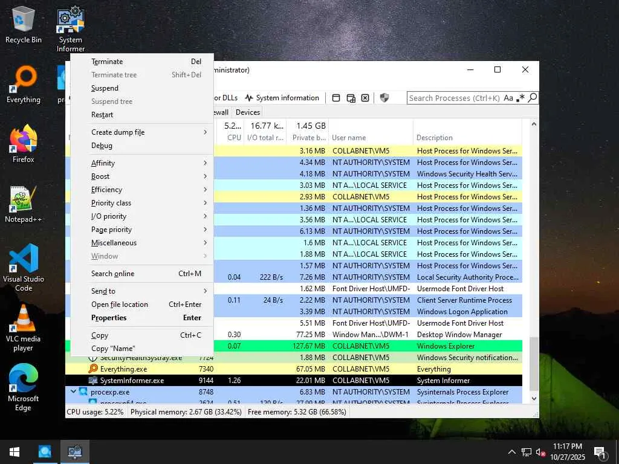
Task: Open the Visual Studio Code desktop shortcut
Action: tap(24, 268)
